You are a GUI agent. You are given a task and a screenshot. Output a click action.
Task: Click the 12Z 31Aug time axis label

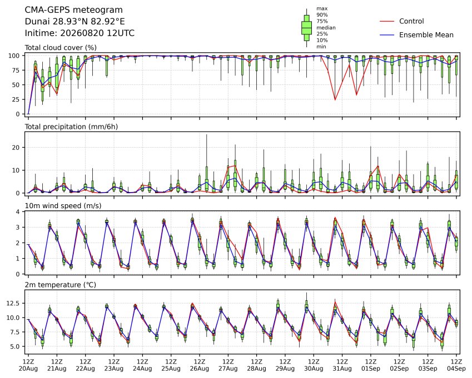[342, 365]
